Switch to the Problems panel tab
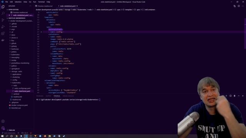The height and width of the screenshot is (138, 246). (40, 96)
